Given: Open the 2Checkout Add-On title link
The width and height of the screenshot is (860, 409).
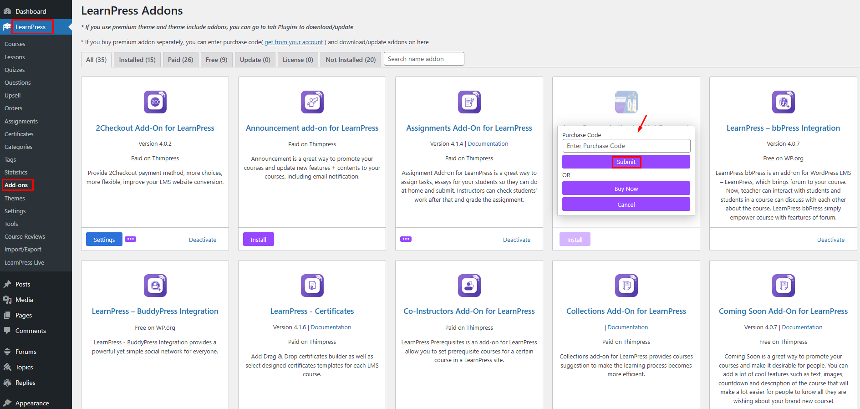Looking at the screenshot, I should pyautogui.click(x=155, y=128).
